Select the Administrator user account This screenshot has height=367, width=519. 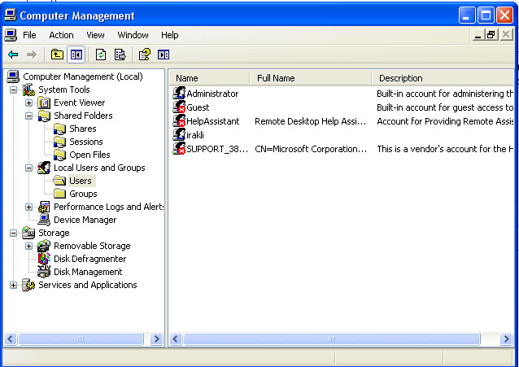point(212,94)
